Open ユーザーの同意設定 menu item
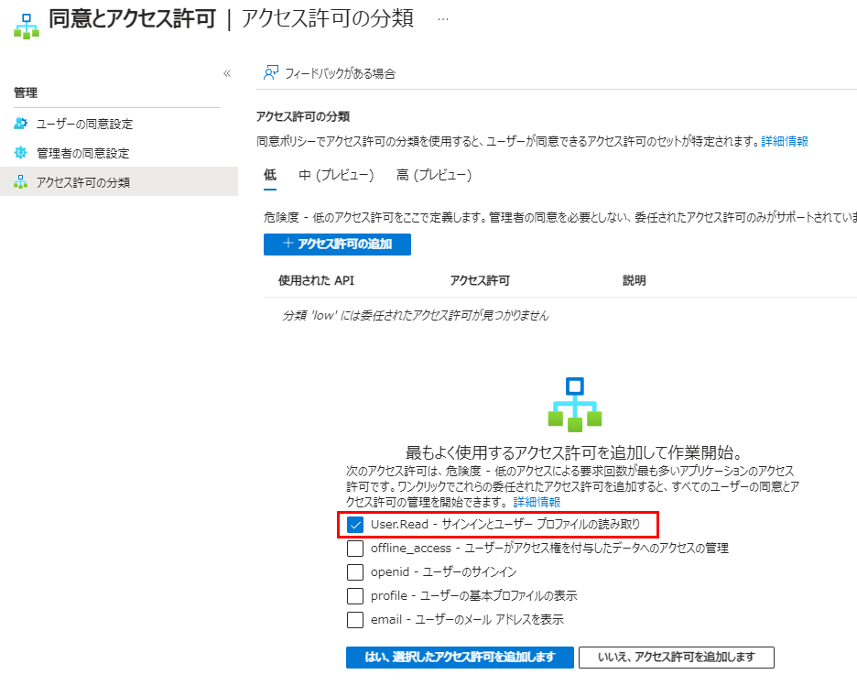The width and height of the screenshot is (857, 696). coord(85,125)
